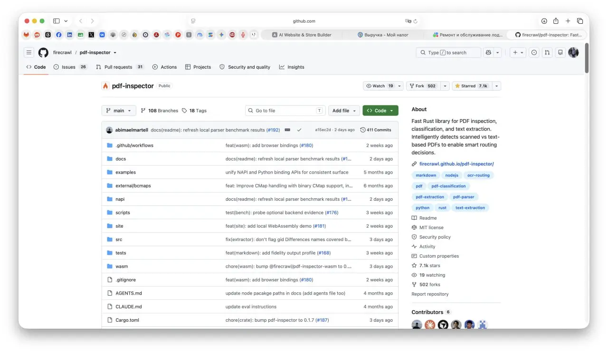View the 18 Tags list

pos(194,111)
